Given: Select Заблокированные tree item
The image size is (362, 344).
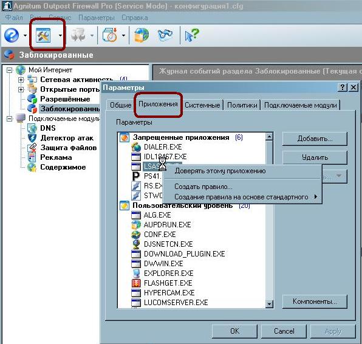Looking at the screenshot, I should pyautogui.click(x=70, y=109).
